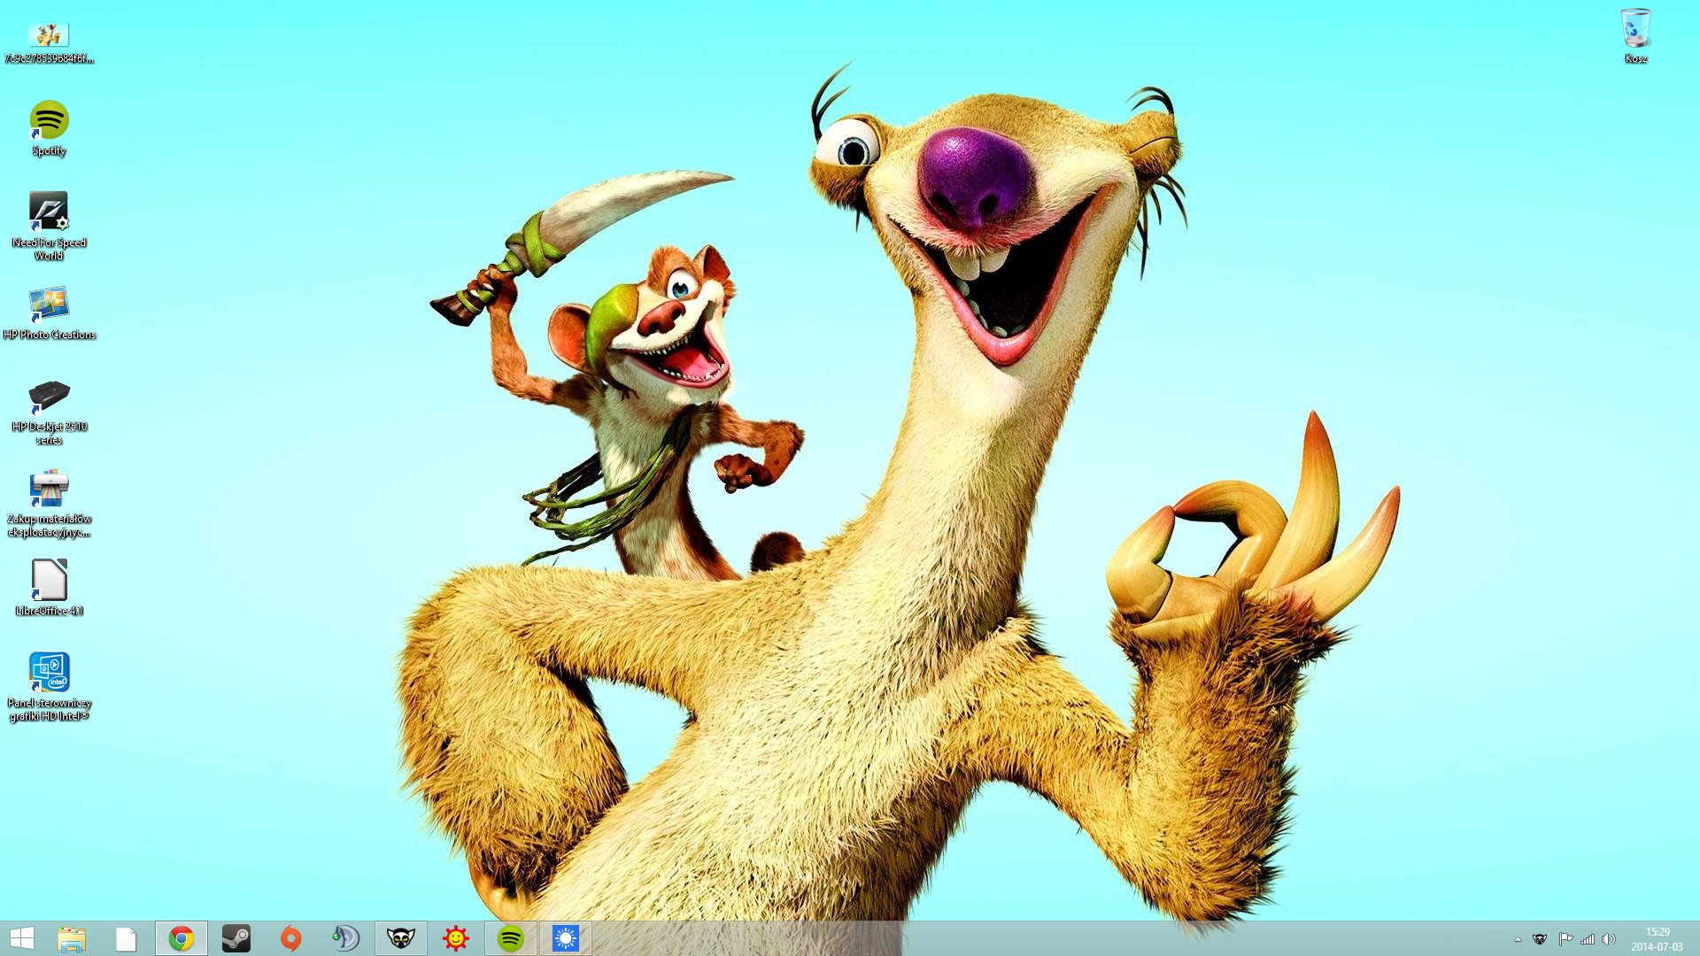Switch to the lemur app in taskbar

pyautogui.click(x=401, y=938)
